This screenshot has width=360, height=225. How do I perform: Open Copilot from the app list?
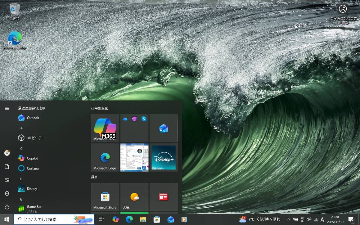click(51, 158)
